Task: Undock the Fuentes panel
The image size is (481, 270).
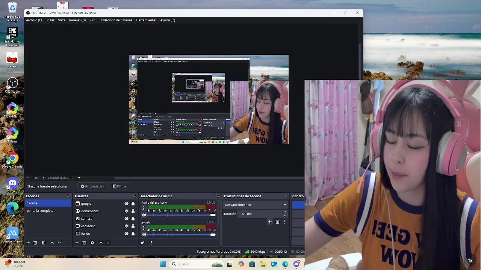Action: [x=135, y=196]
